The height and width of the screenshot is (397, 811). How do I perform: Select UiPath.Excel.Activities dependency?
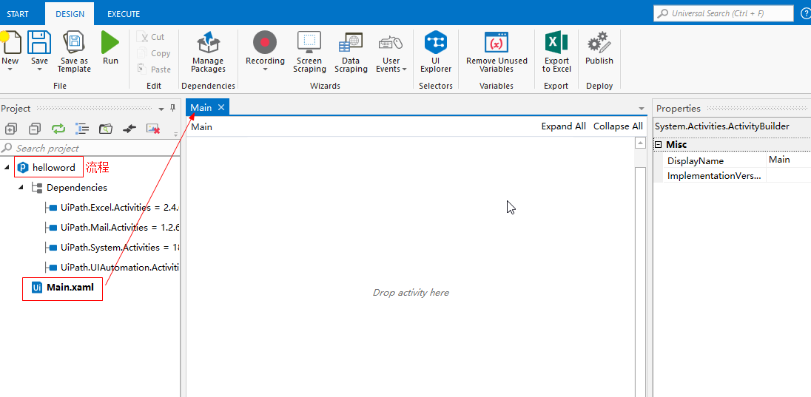click(119, 208)
